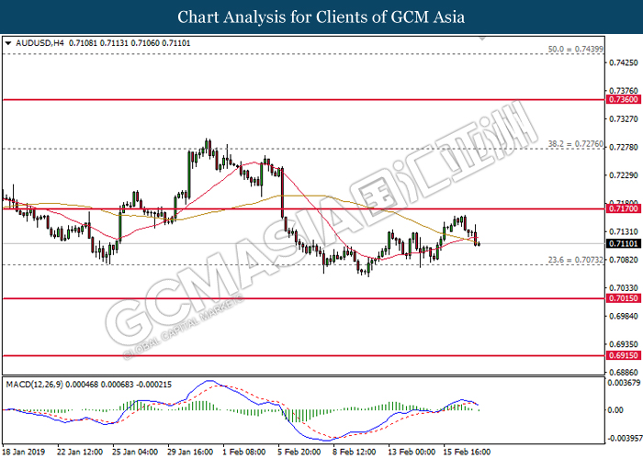This screenshot has width=643, height=459.
Task: Click the triangle arrow beside AUDUSD,H4
Action: tap(8, 43)
